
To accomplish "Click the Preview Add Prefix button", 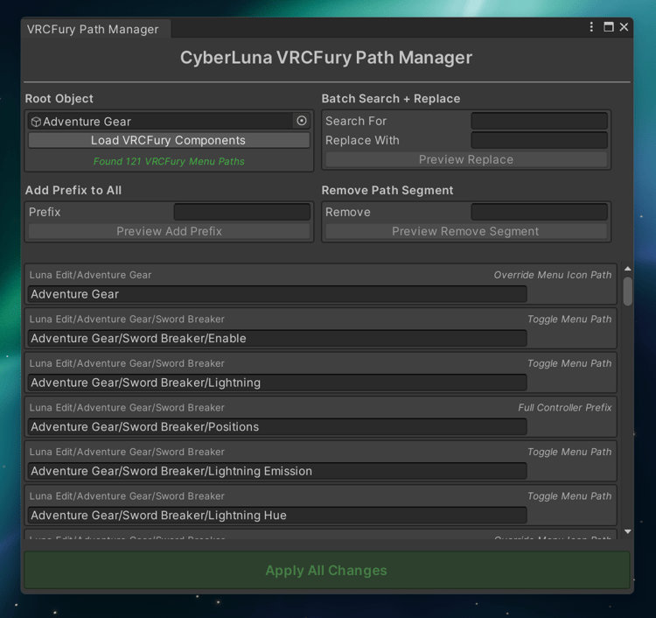I will (x=169, y=231).
